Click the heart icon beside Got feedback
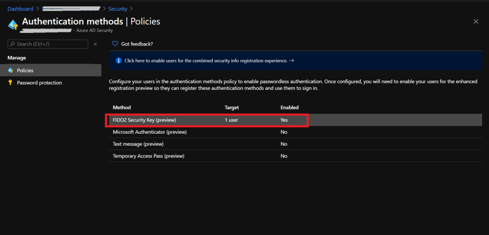This screenshot has height=235, width=489. (x=115, y=44)
